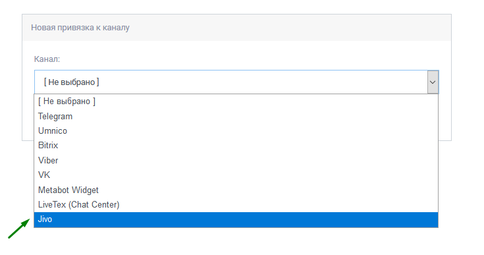Choose the Umnico channel option

pos(236,131)
